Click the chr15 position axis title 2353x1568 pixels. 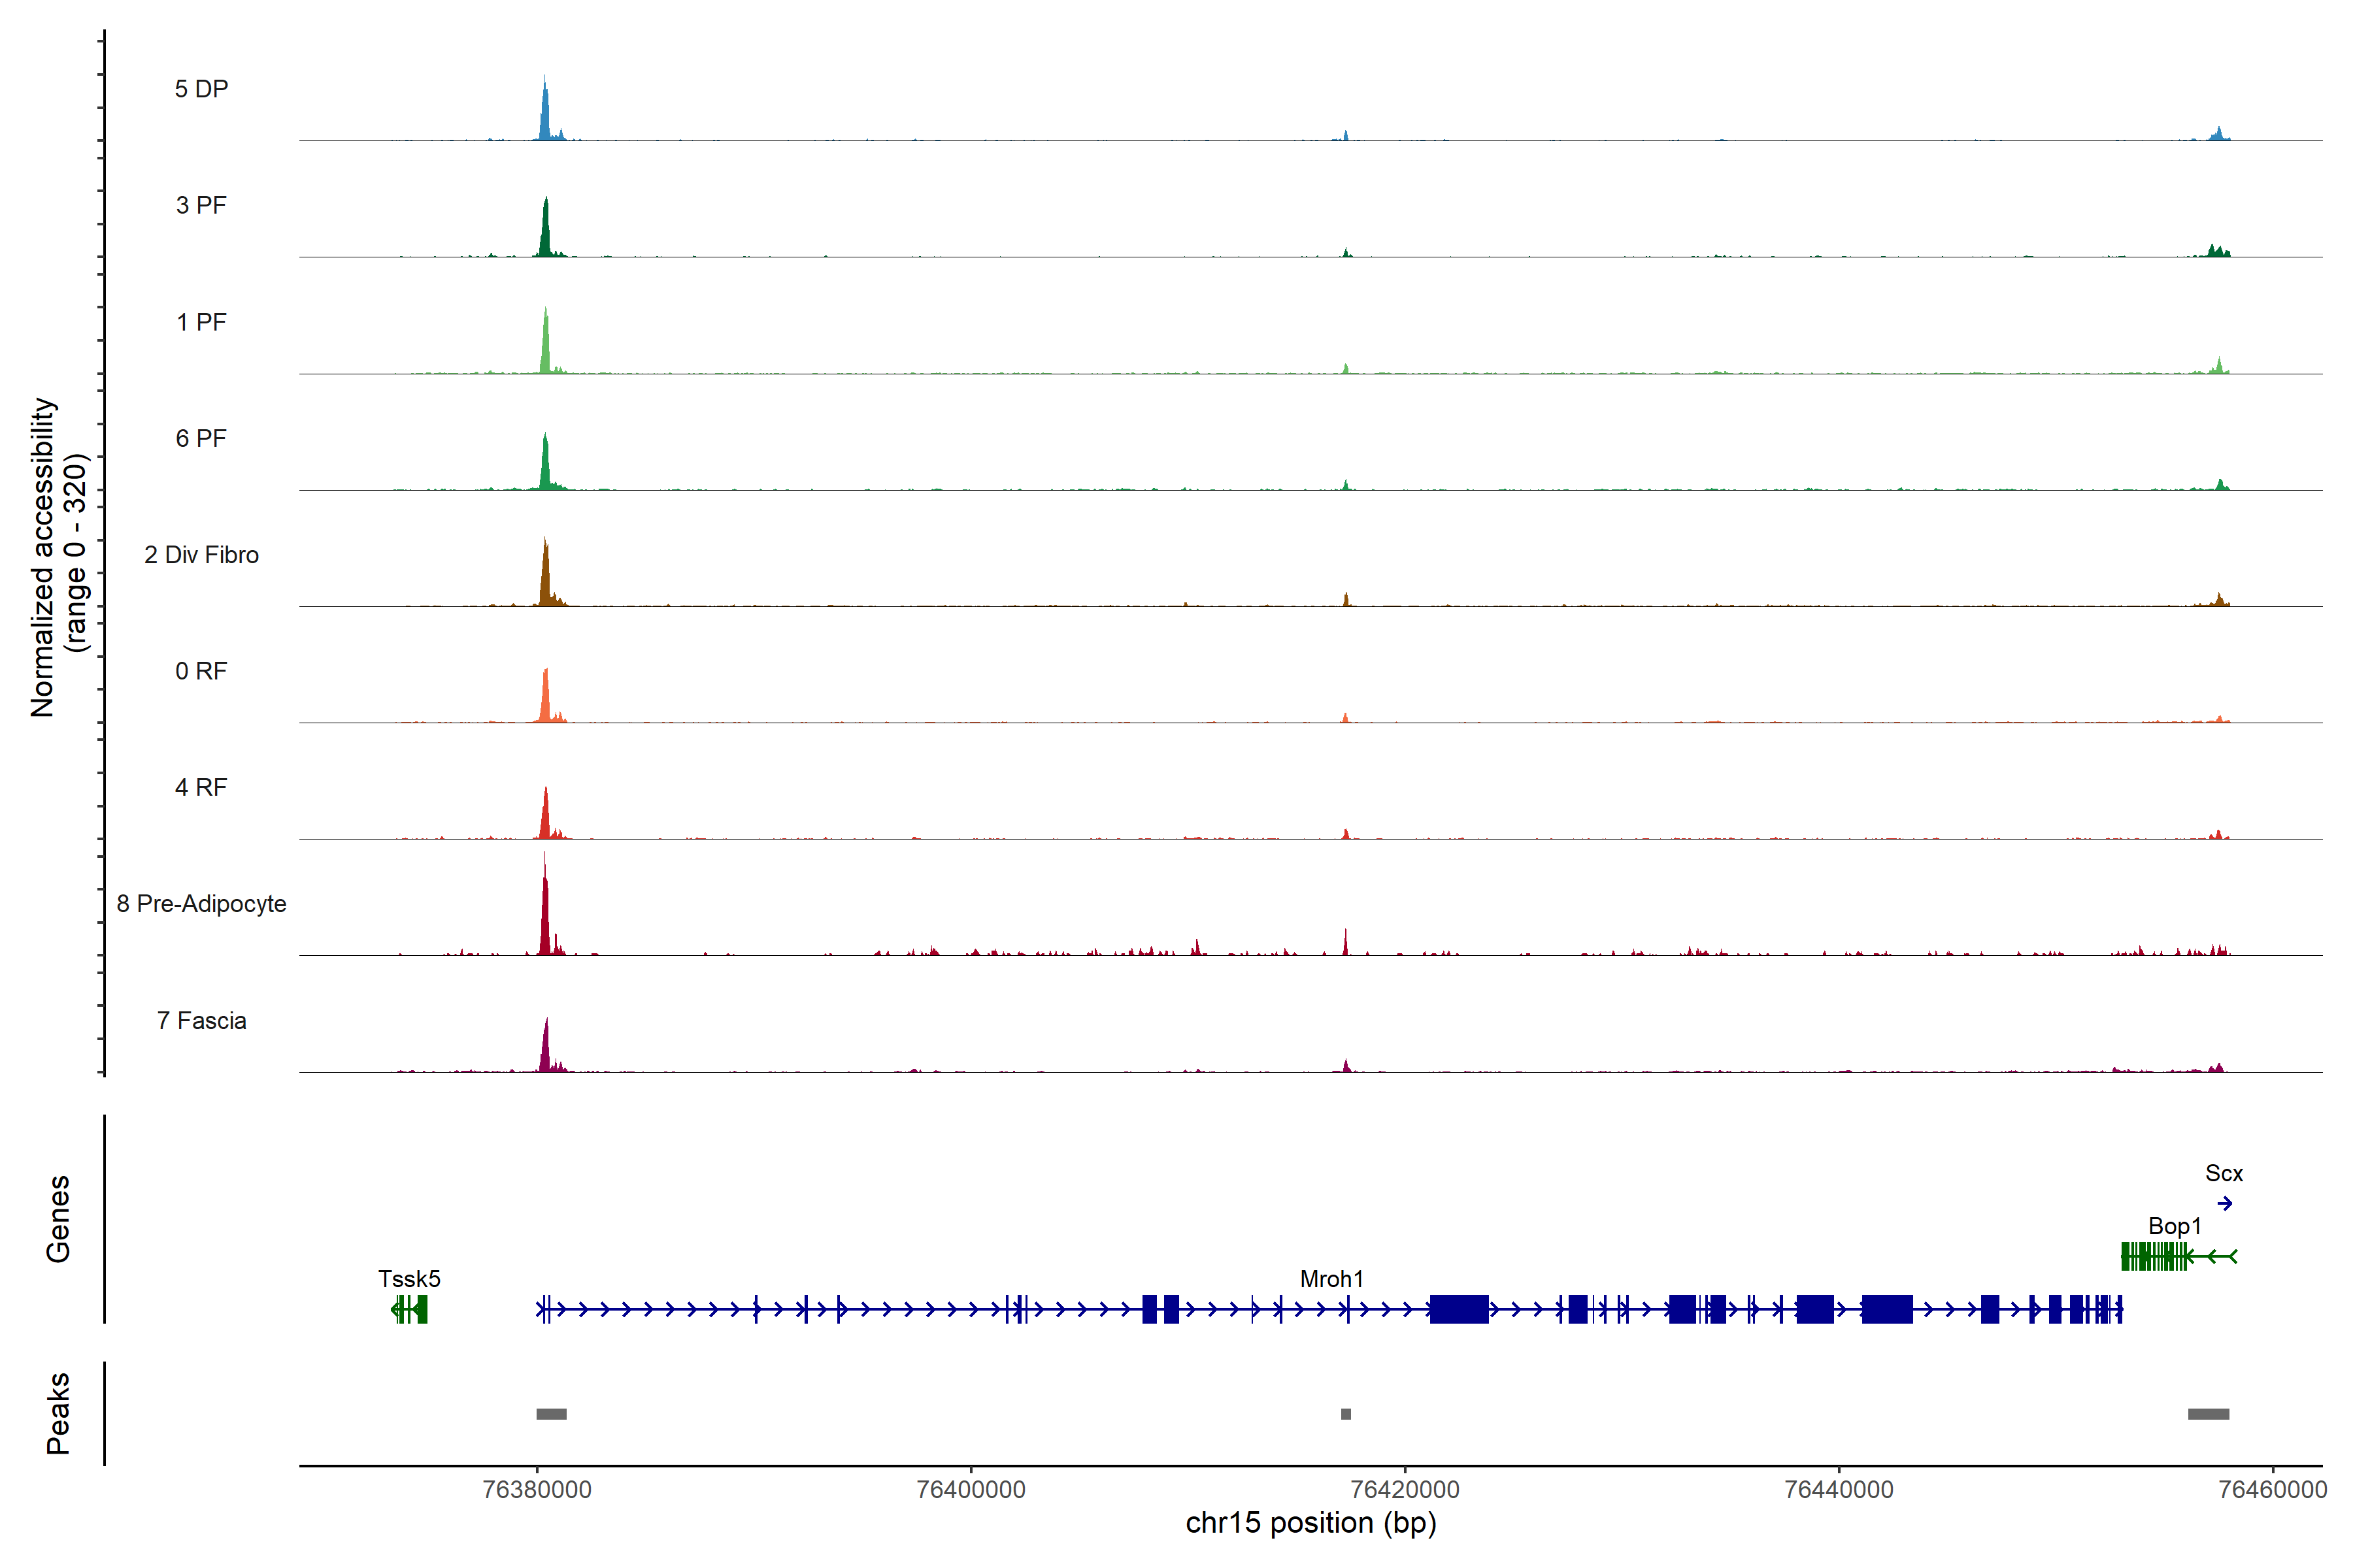[1310, 1523]
